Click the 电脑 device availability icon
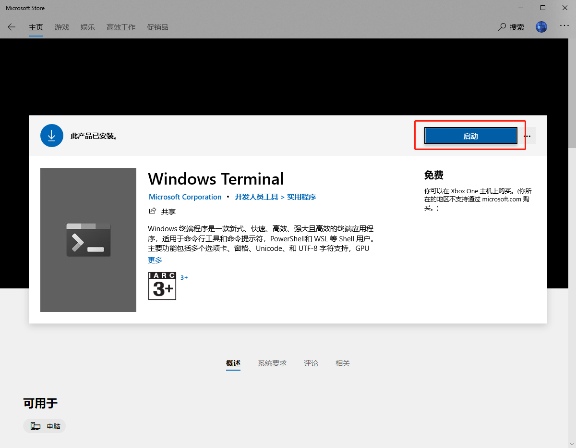 tap(35, 426)
